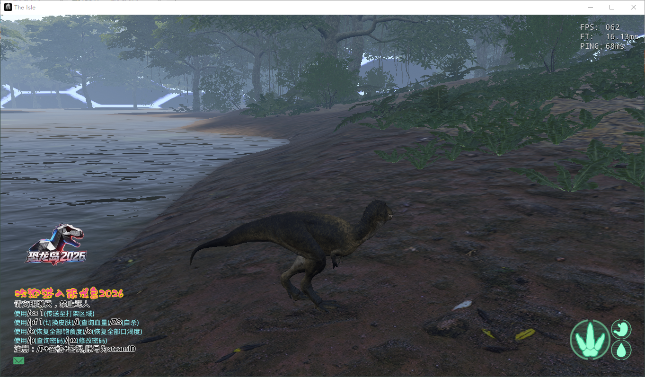Image resolution: width=645 pixels, height=377 pixels.
Task: Click the dinosaur footprint status icon
Action: 590,340
